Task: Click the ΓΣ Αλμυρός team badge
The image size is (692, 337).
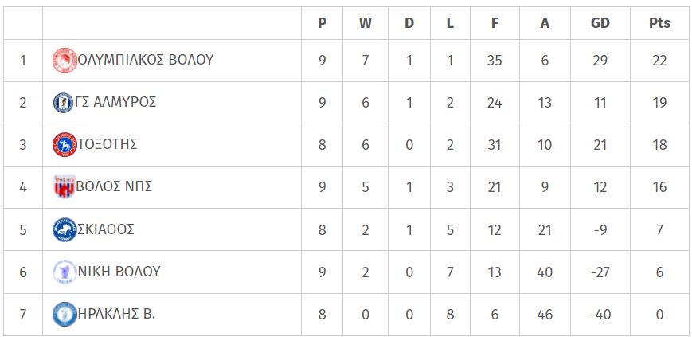Action: pyautogui.click(x=63, y=103)
